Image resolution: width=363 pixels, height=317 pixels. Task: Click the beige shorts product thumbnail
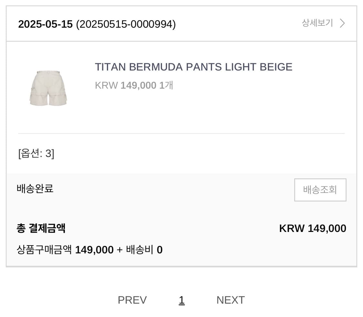48,88
